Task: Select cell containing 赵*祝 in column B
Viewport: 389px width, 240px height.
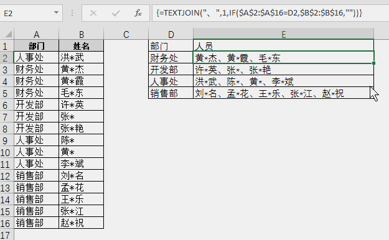Action: coord(82,223)
